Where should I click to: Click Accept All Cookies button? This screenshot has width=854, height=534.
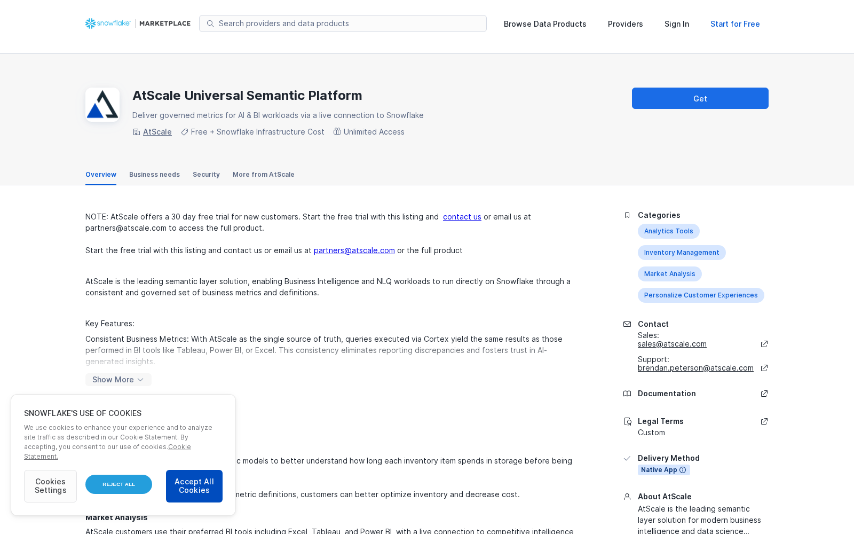tap(194, 486)
